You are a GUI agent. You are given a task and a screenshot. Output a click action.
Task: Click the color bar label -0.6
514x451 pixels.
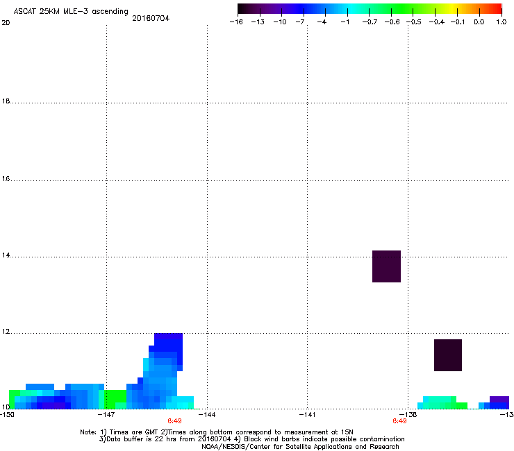point(392,22)
